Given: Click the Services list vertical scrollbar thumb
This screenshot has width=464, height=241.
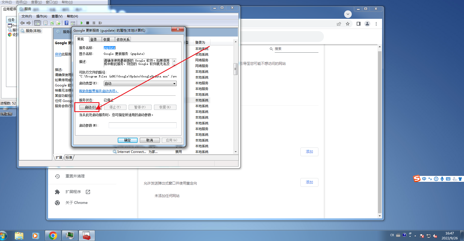Looking at the screenshot, I should 235,69.
